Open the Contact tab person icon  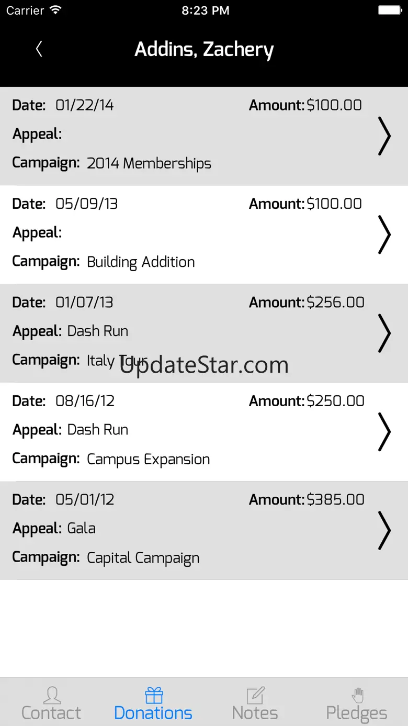coord(51,695)
